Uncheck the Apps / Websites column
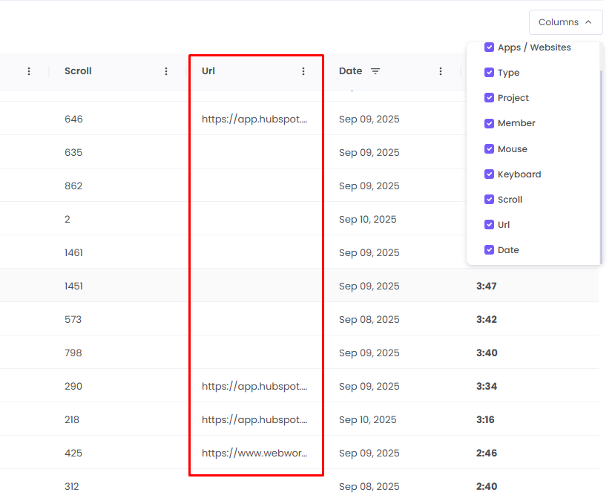Viewport: 615px width, 501px height. point(489,47)
